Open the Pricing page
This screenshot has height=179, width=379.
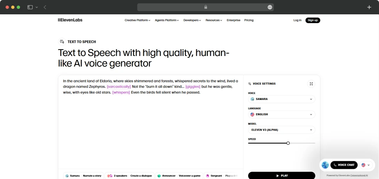point(249,20)
